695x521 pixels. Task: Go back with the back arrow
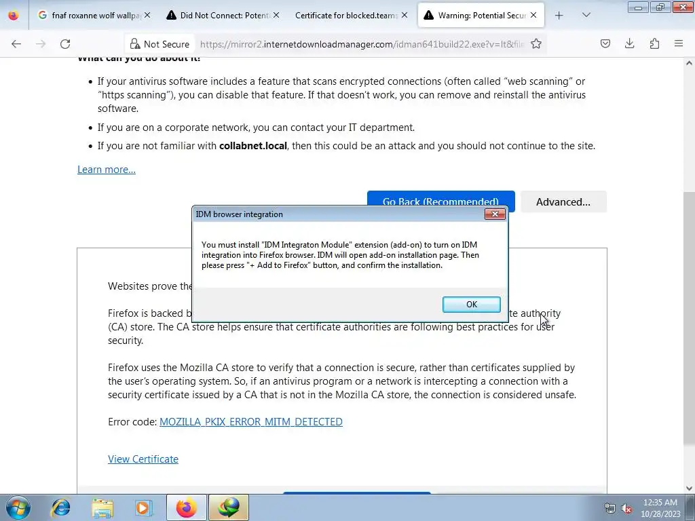tap(16, 44)
